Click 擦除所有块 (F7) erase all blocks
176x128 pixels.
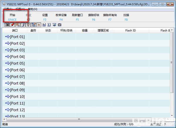click(x=110, y=17)
